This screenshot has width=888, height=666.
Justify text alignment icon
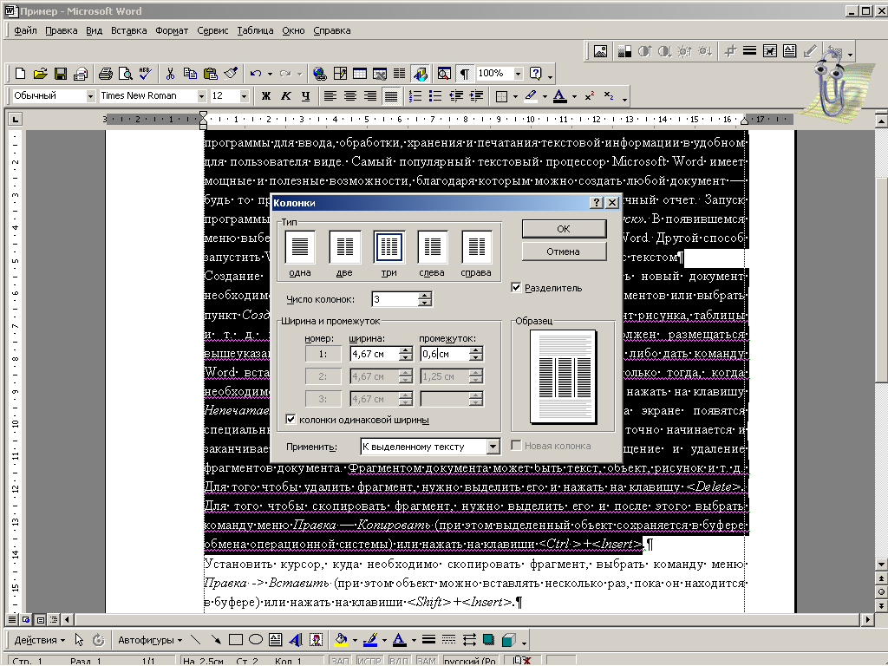tap(391, 96)
